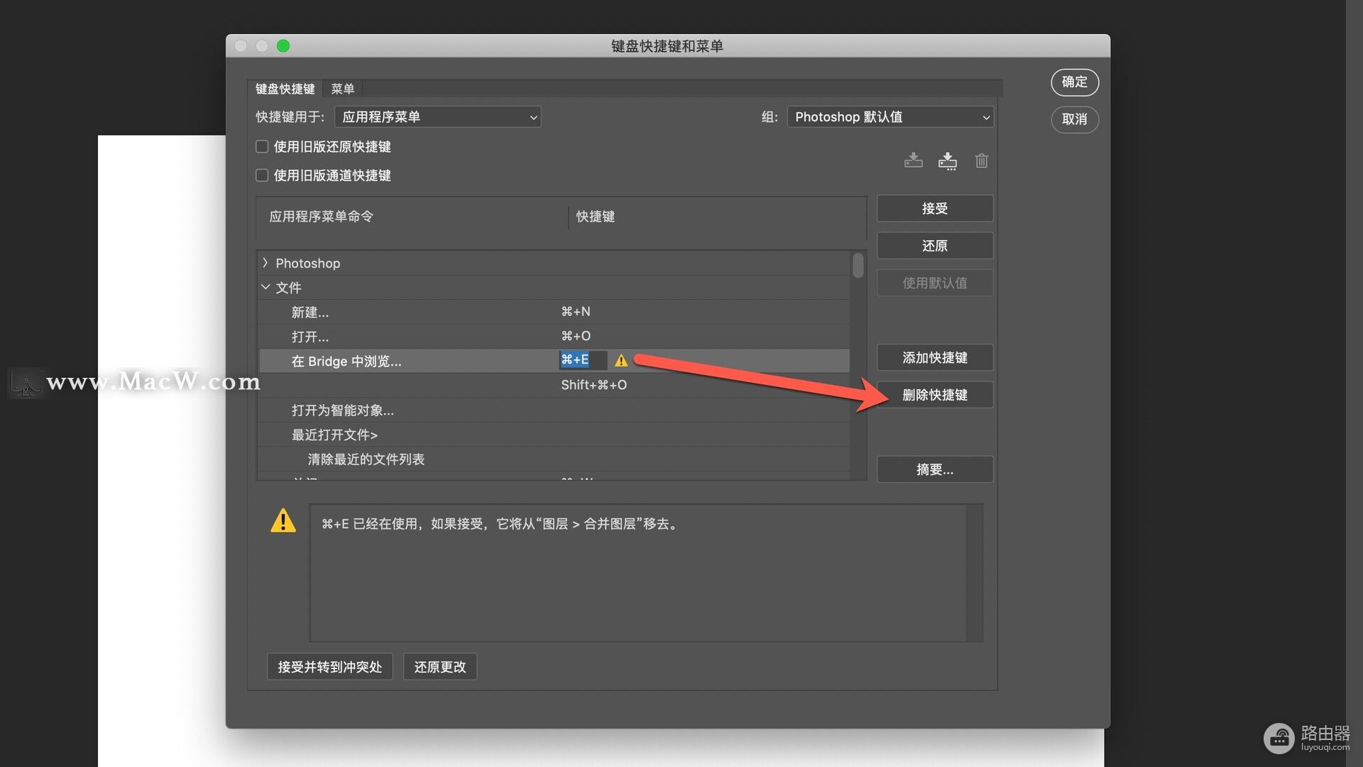Screen dimensions: 1363x767
Task: Click the 应用程序菜单命令 column header
Action: pyautogui.click(x=322, y=217)
